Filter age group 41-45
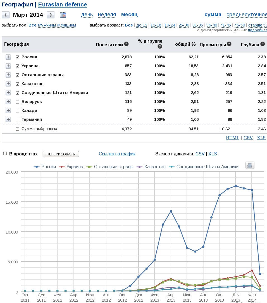 pos(226,25)
